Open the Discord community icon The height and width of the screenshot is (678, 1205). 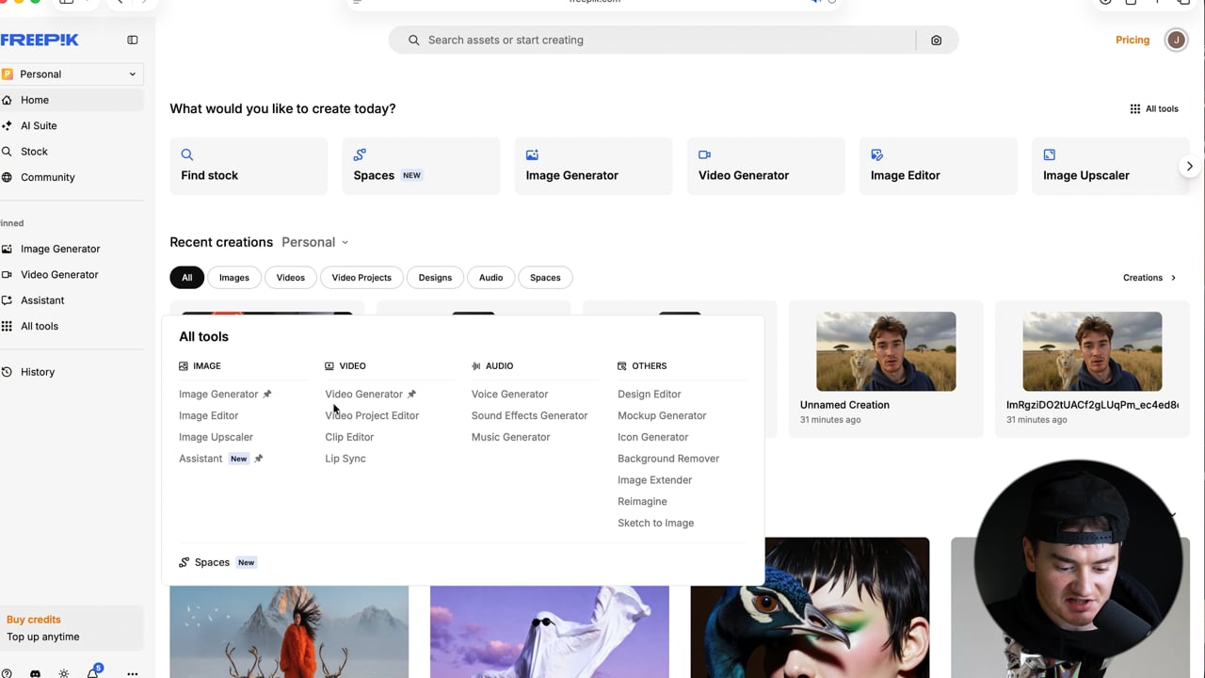35,673
